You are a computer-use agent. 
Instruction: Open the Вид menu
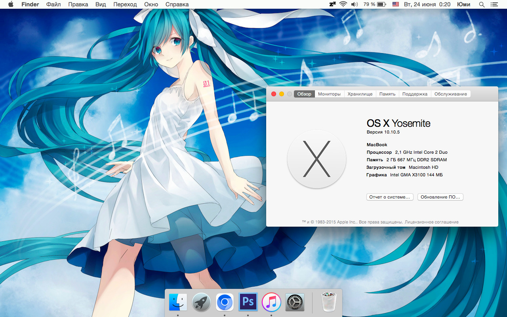(x=101, y=4)
